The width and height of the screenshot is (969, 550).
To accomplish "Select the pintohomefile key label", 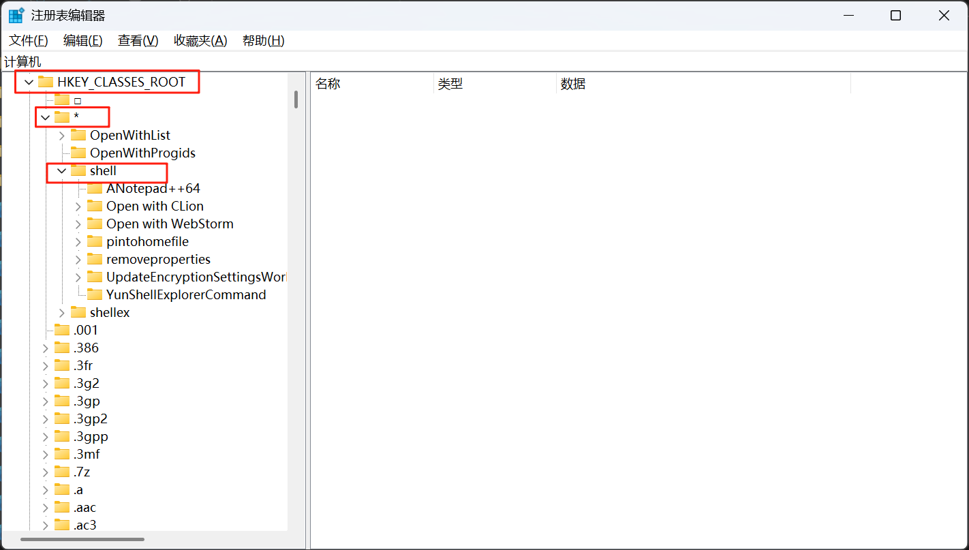I will [147, 241].
